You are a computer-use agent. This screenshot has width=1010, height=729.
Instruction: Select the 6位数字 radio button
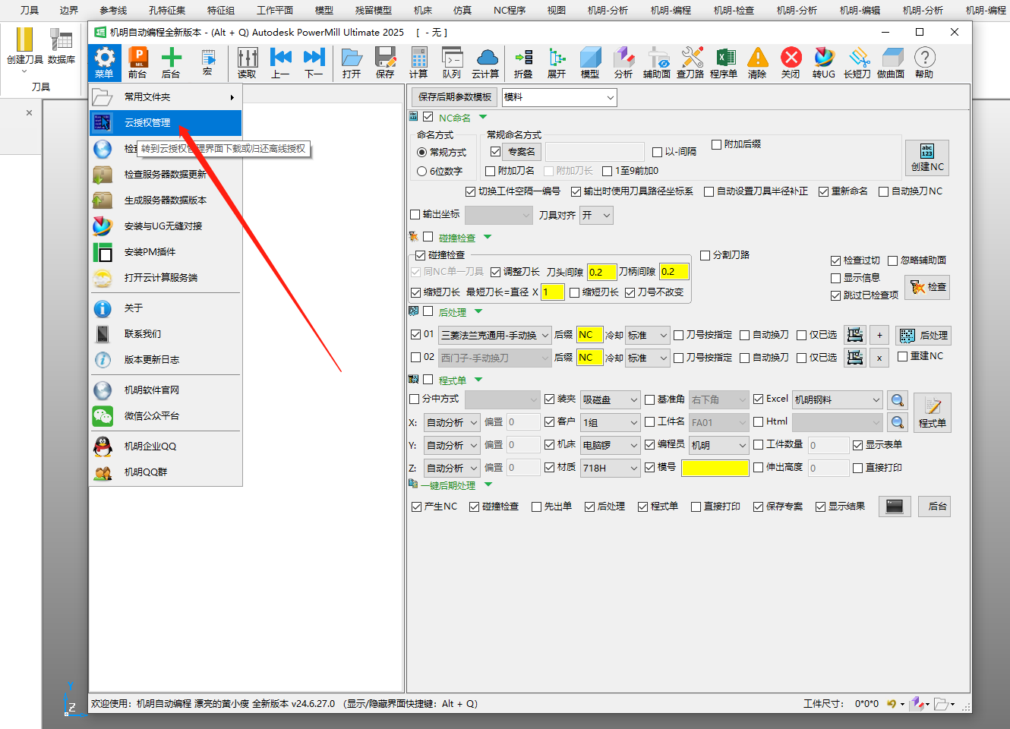tap(421, 172)
